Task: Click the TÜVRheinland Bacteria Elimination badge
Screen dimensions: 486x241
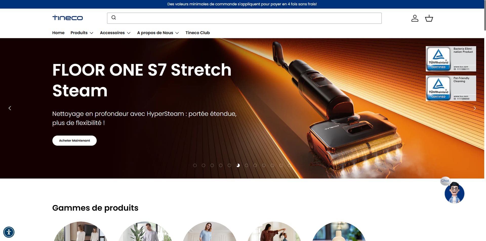Action: pos(451,59)
